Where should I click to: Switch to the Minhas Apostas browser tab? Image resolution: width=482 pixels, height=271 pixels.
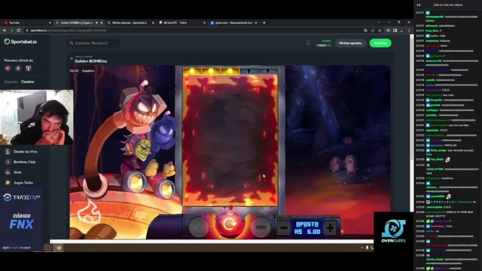click(130, 23)
